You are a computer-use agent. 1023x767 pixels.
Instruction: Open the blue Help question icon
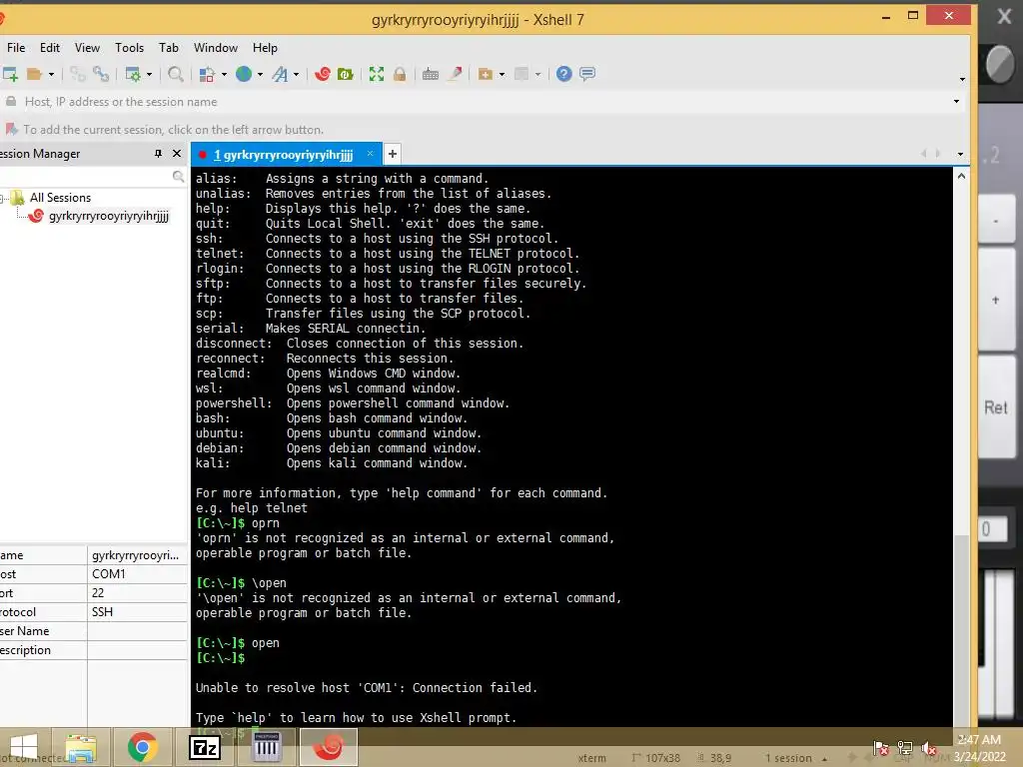pyautogui.click(x=564, y=74)
